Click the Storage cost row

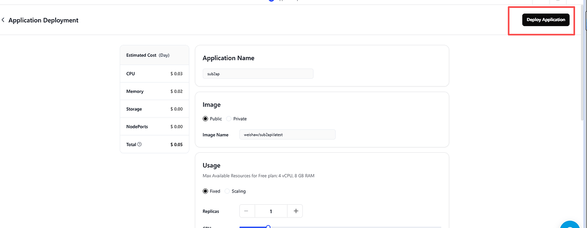[155, 109]
